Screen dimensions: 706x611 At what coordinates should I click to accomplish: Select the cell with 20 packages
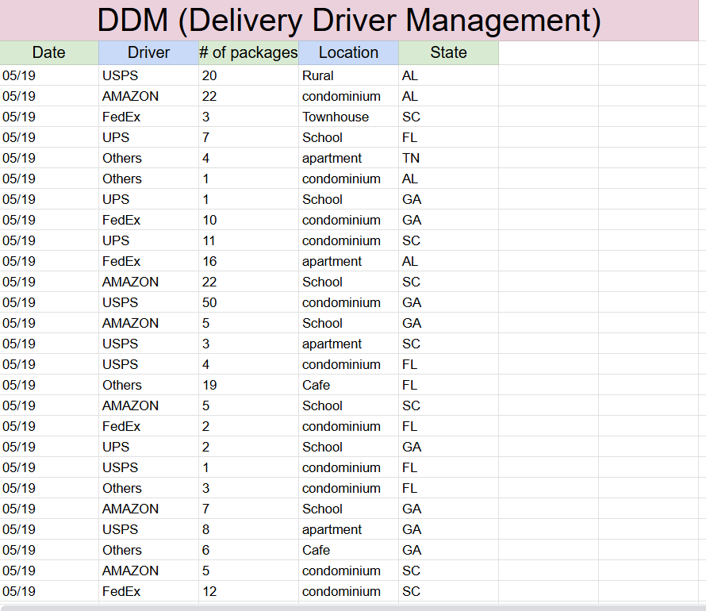pyautogui.click(x=248, y=75)
